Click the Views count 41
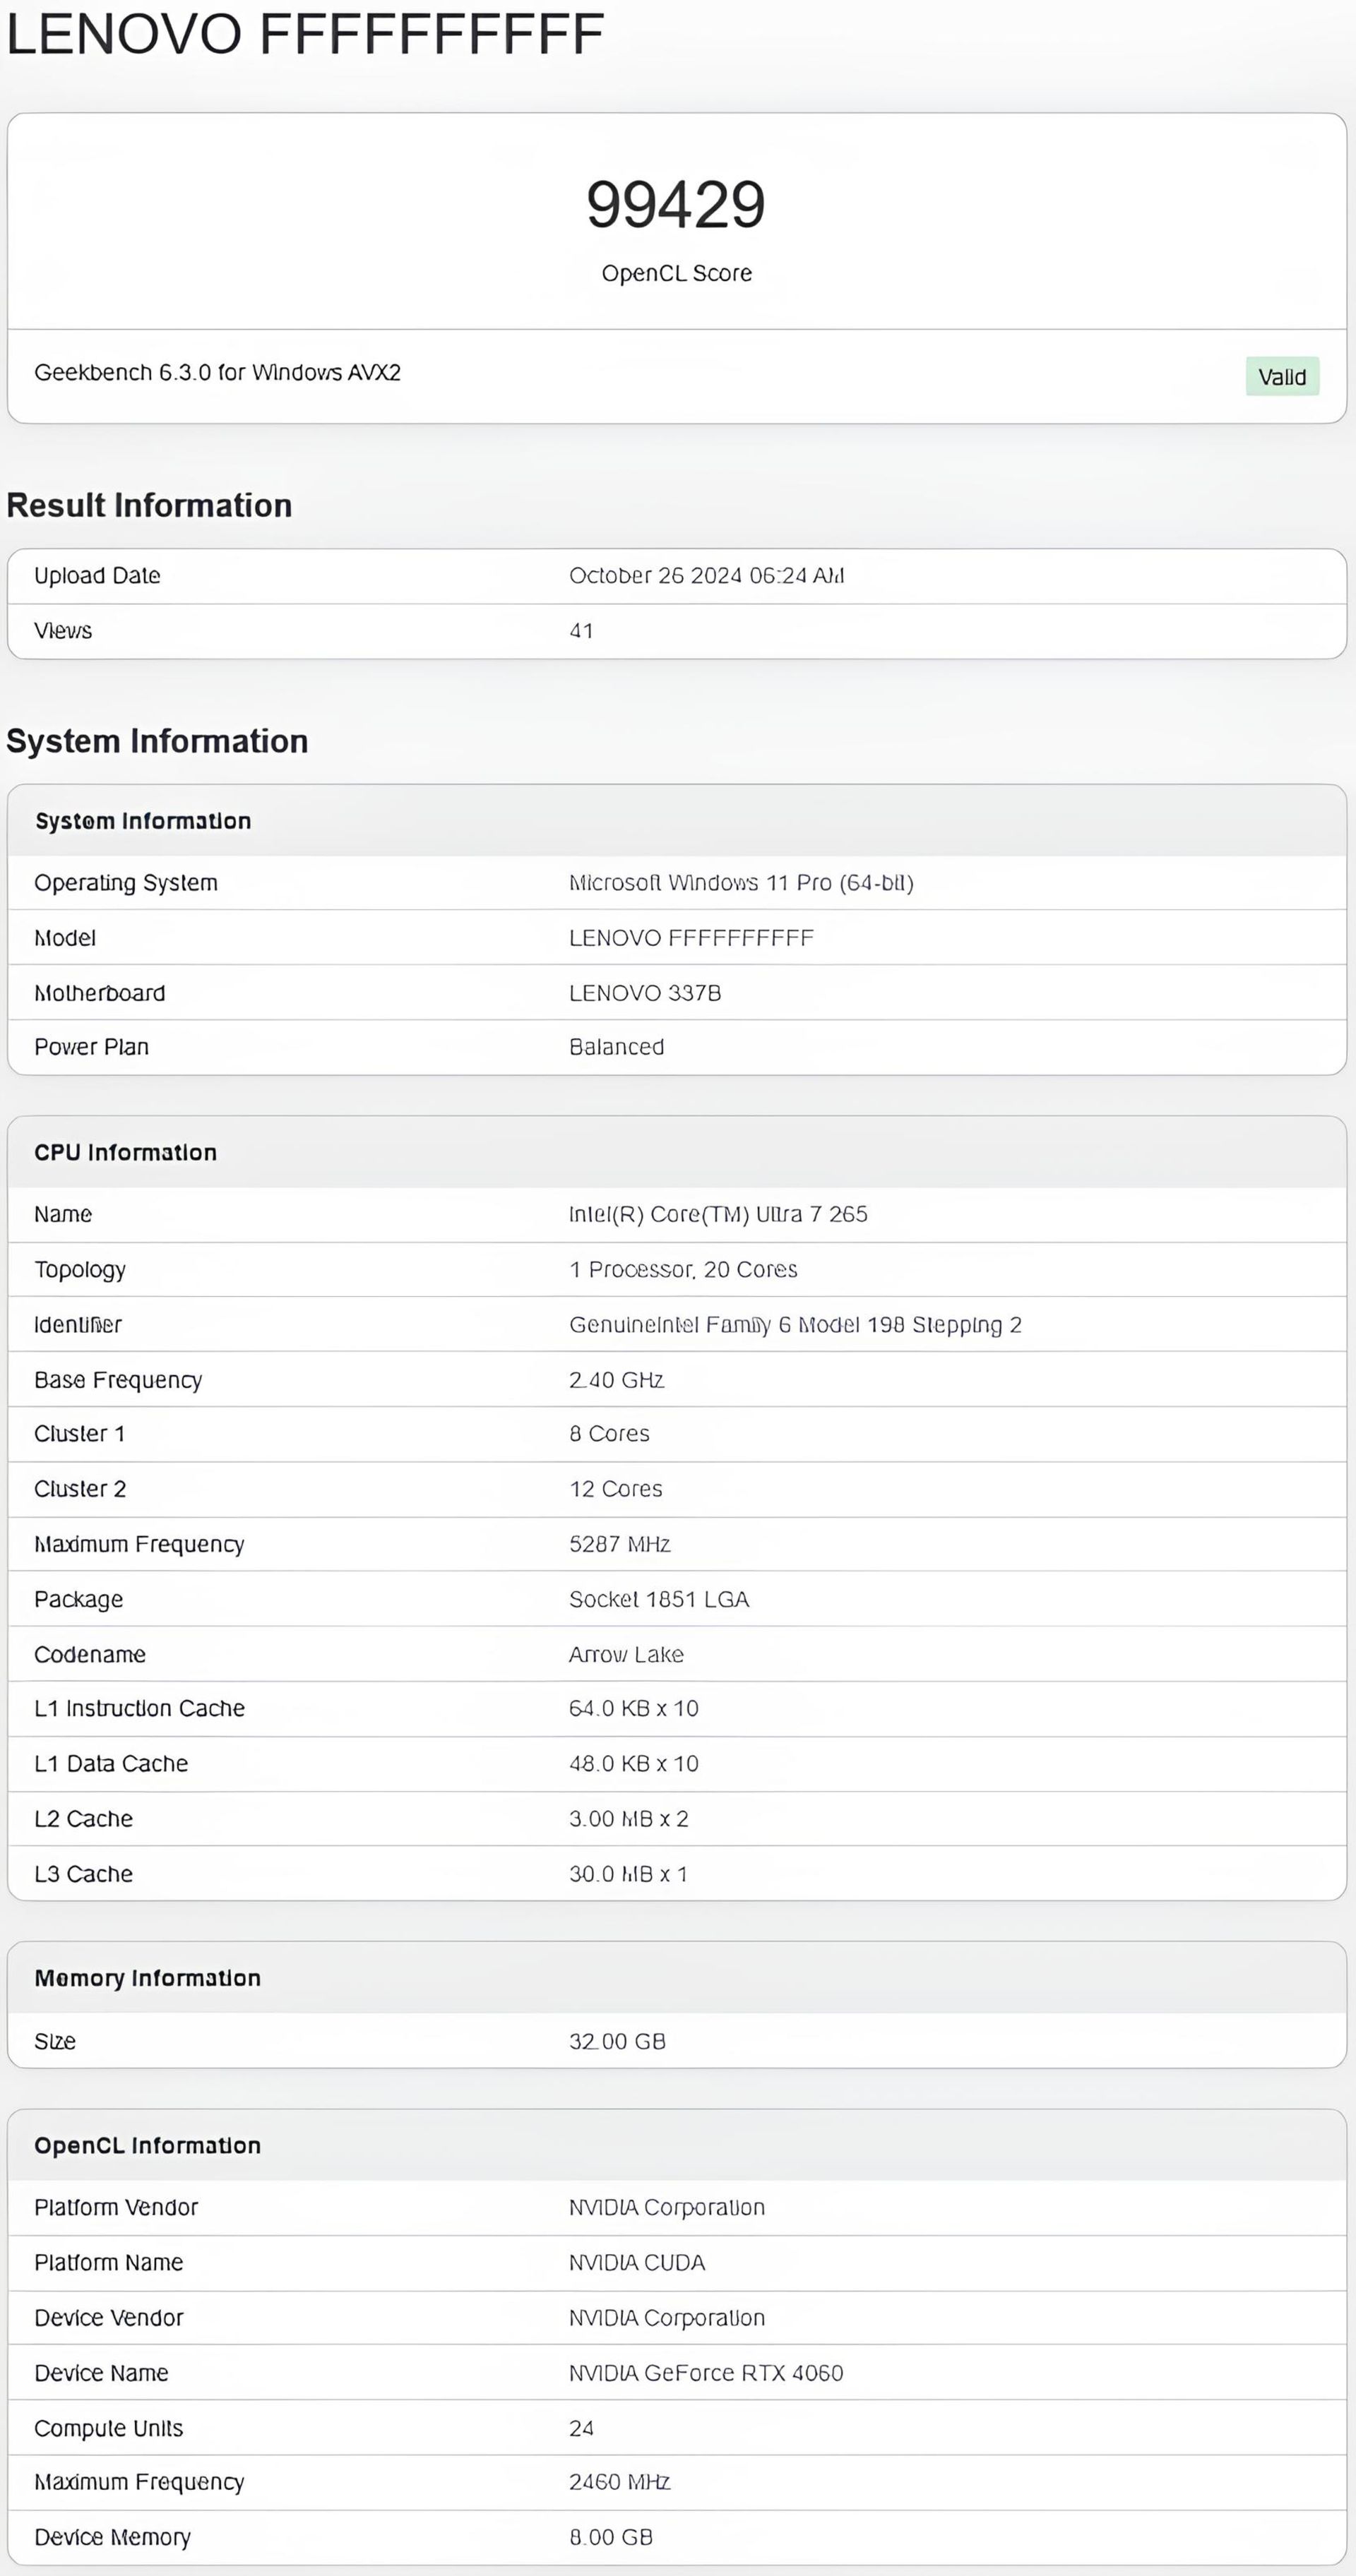1356x2576 pixels. pos(581,631)
